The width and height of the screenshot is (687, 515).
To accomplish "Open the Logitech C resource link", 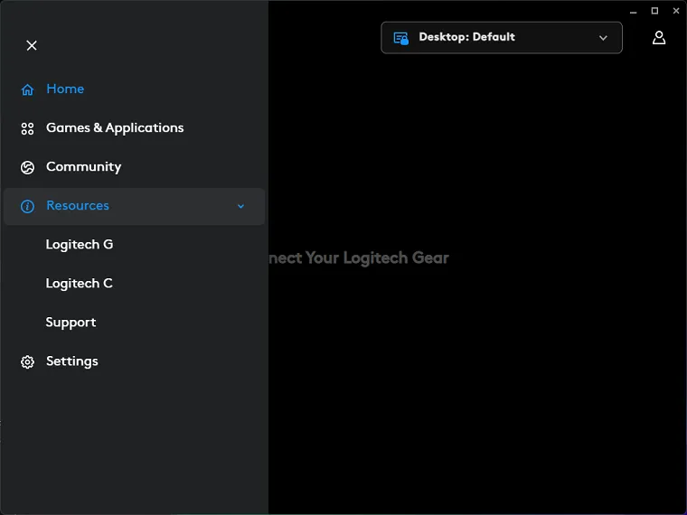I will (80, 284).
